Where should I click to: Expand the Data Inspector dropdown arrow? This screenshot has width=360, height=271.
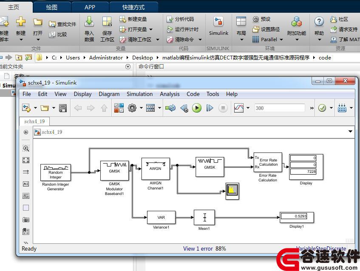tap(248, 108)
